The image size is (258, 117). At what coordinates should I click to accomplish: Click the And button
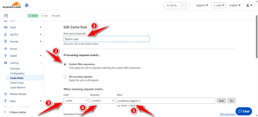pos(221,101)
